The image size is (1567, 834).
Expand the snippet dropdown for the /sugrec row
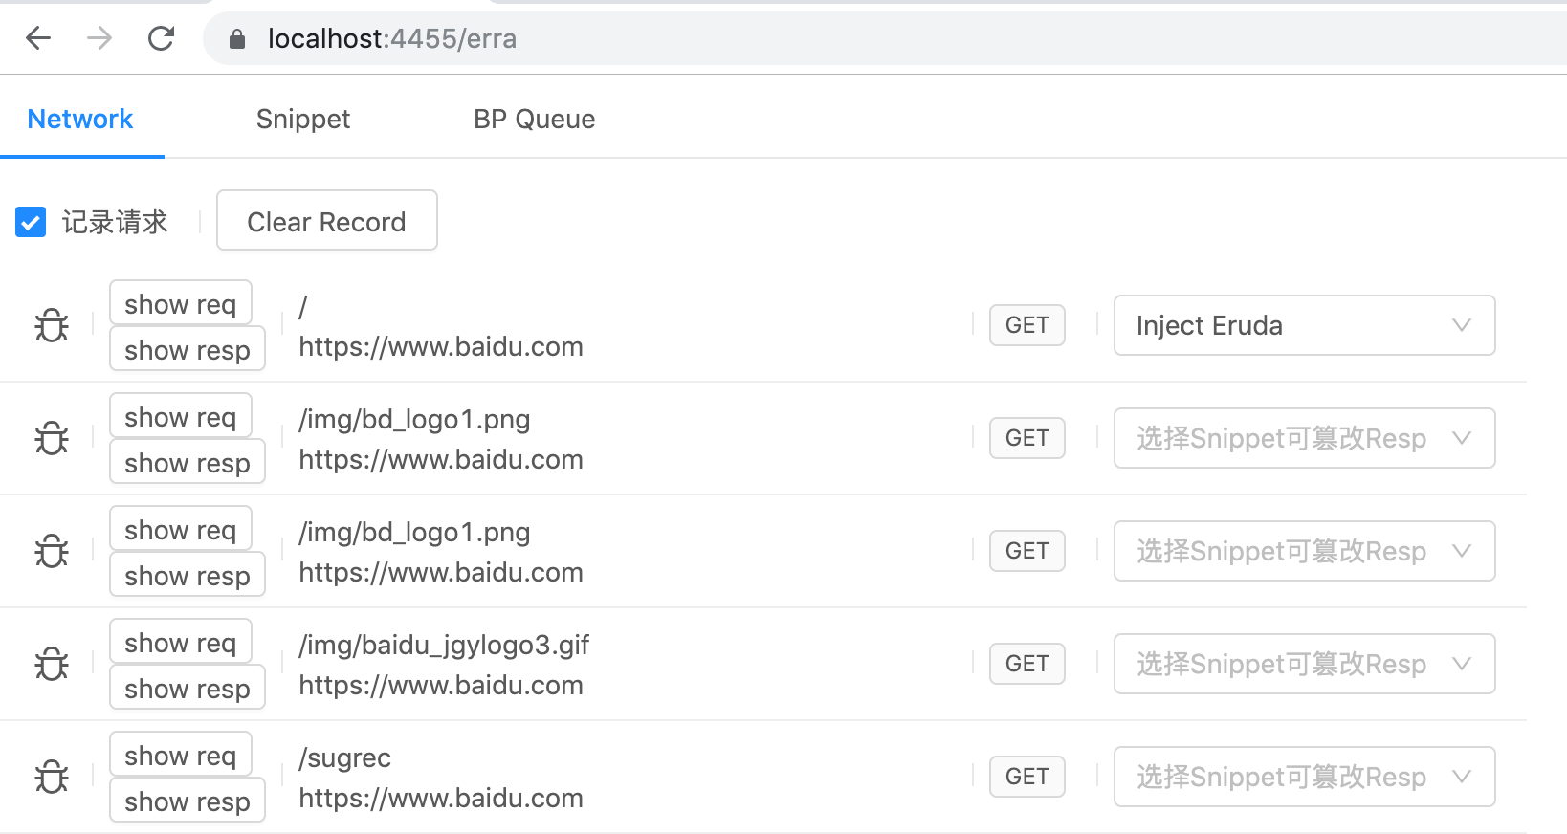pos(1303,777)
